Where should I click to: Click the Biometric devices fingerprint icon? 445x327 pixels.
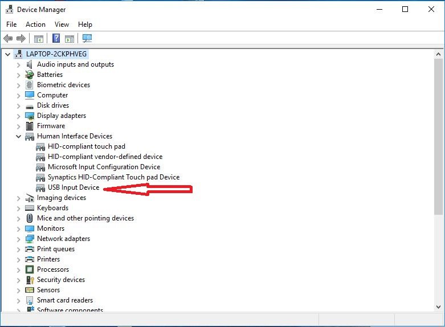tap(30, 85)
